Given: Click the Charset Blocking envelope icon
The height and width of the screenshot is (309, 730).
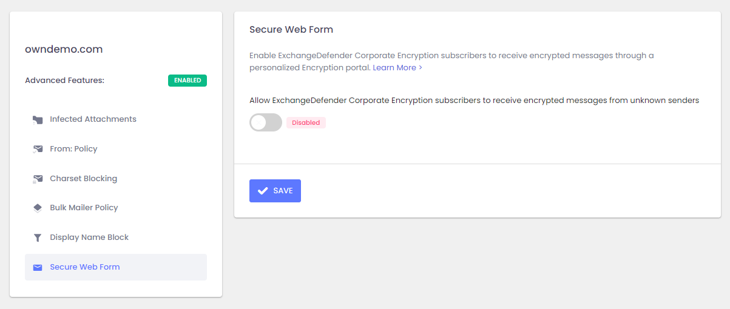Looking at the screenshot, I should point(38,179).
